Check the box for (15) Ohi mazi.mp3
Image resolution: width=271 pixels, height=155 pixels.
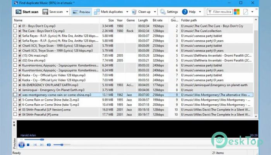tap(15, 55)
